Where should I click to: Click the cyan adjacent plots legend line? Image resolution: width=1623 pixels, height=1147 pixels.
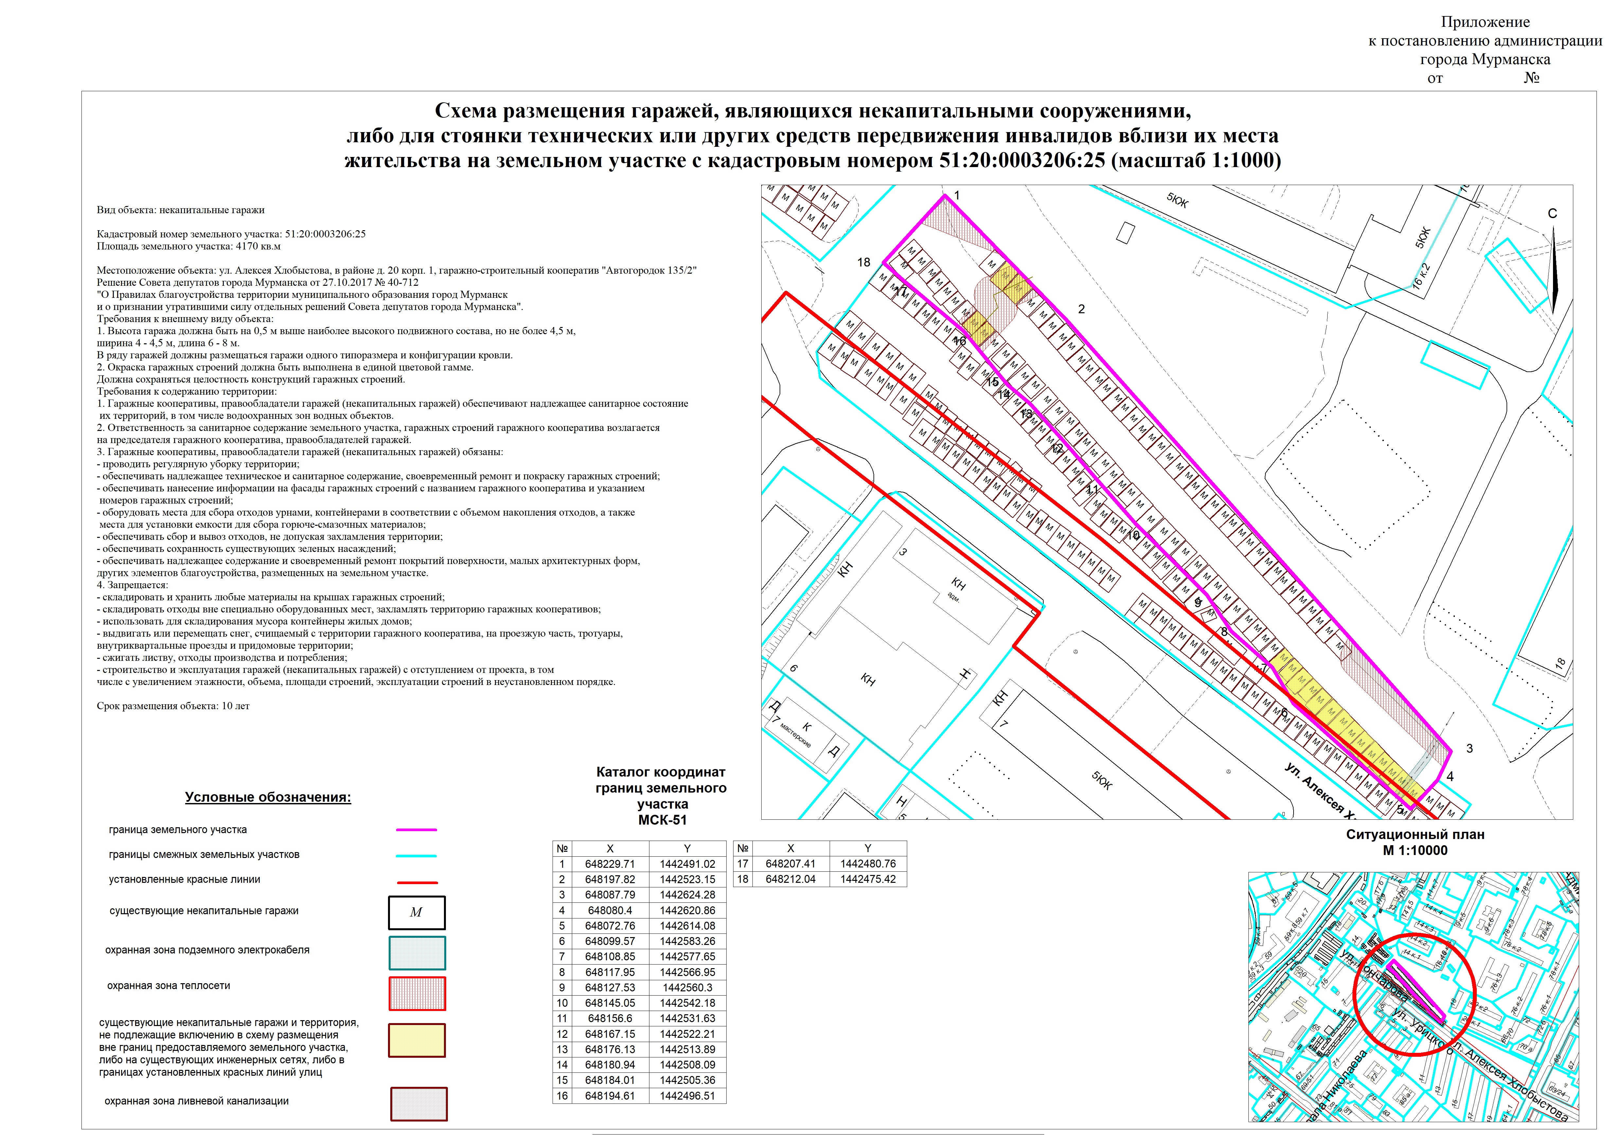[x=416, y=855]
